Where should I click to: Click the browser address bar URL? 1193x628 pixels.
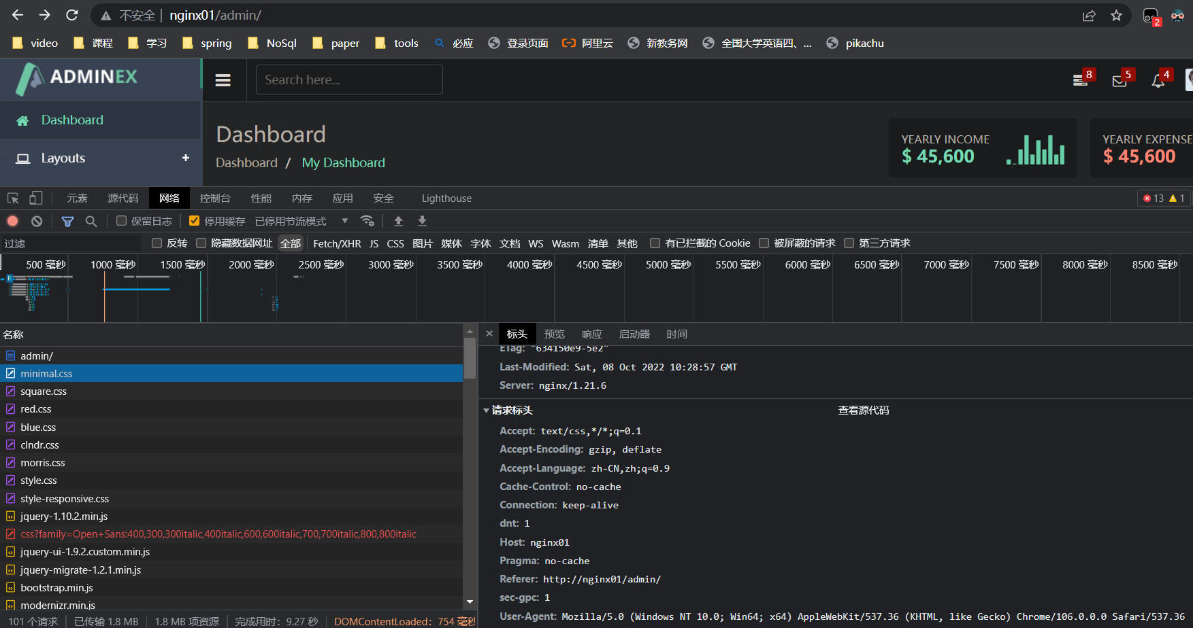215,15
